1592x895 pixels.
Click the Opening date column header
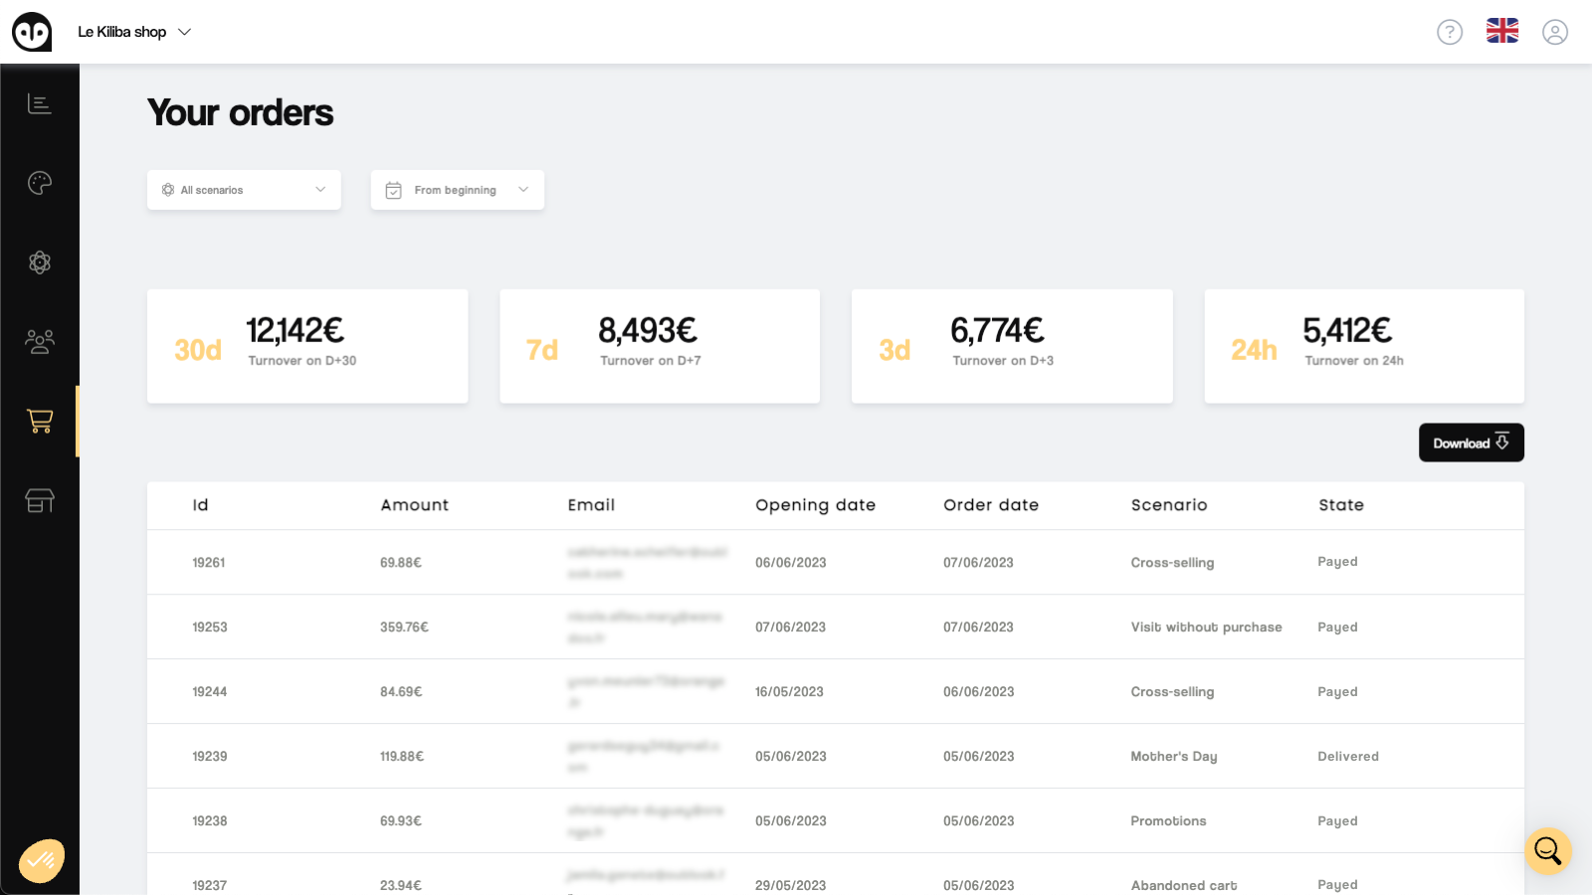click(815, 505)
